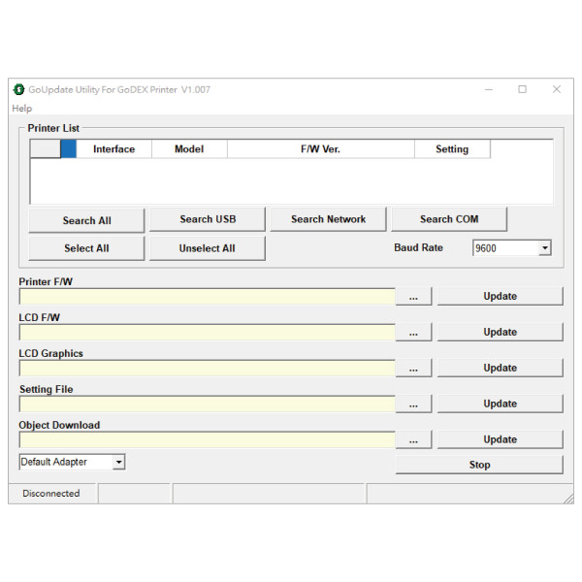The width and height of the screenshot is (582, 582).
Task: Open the Help menu
Action: [21, 109]
